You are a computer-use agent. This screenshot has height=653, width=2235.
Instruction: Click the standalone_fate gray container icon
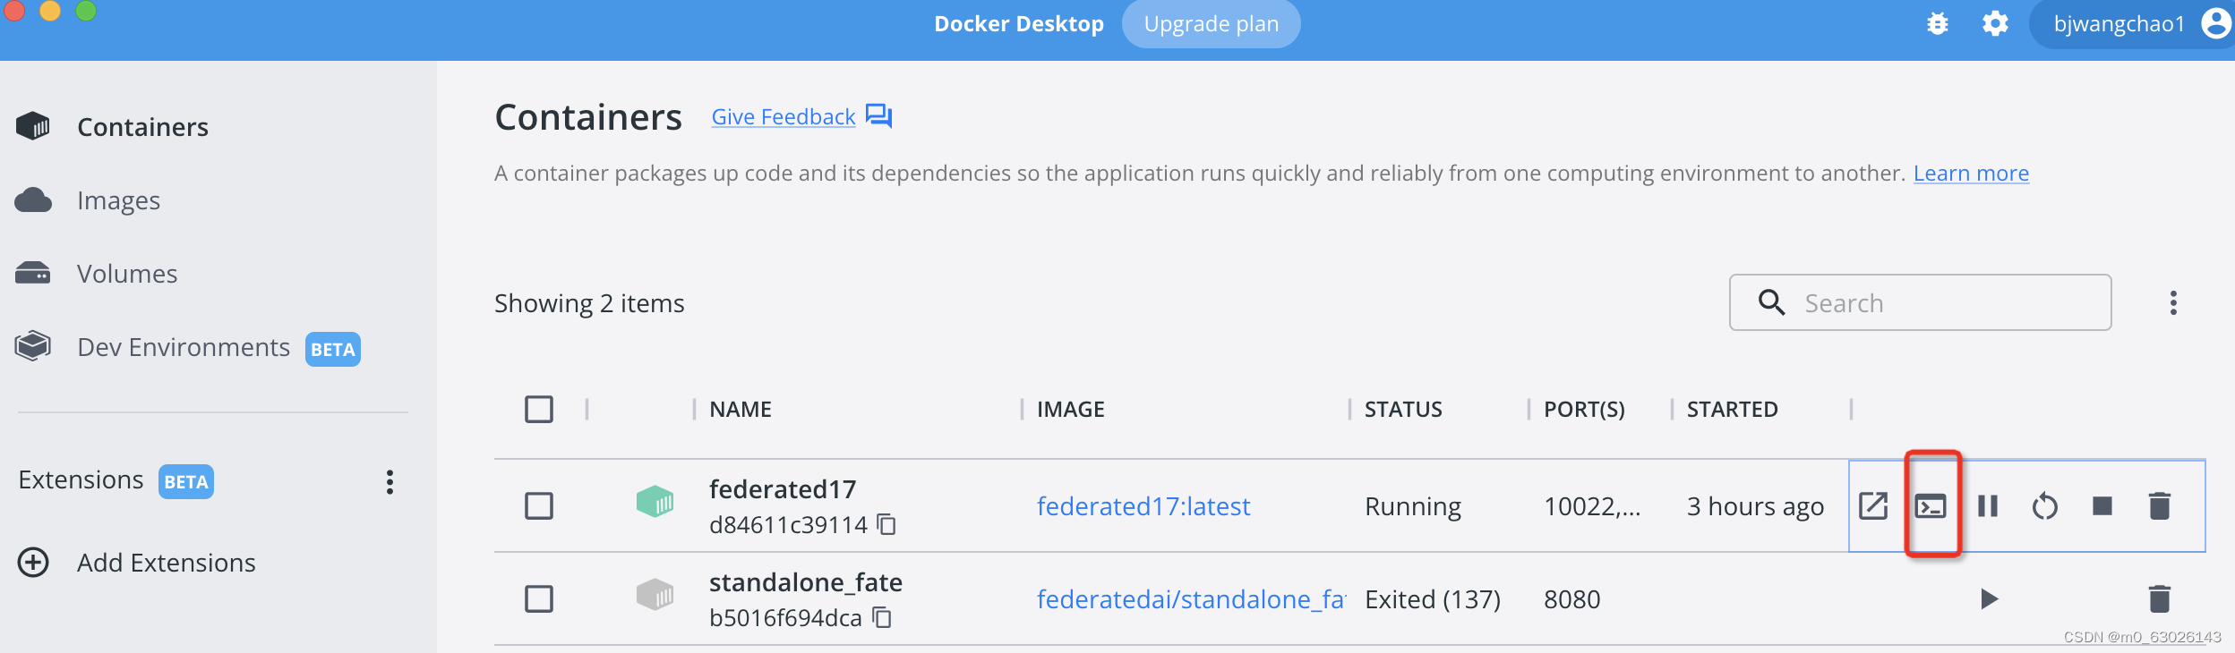(655, 594)
